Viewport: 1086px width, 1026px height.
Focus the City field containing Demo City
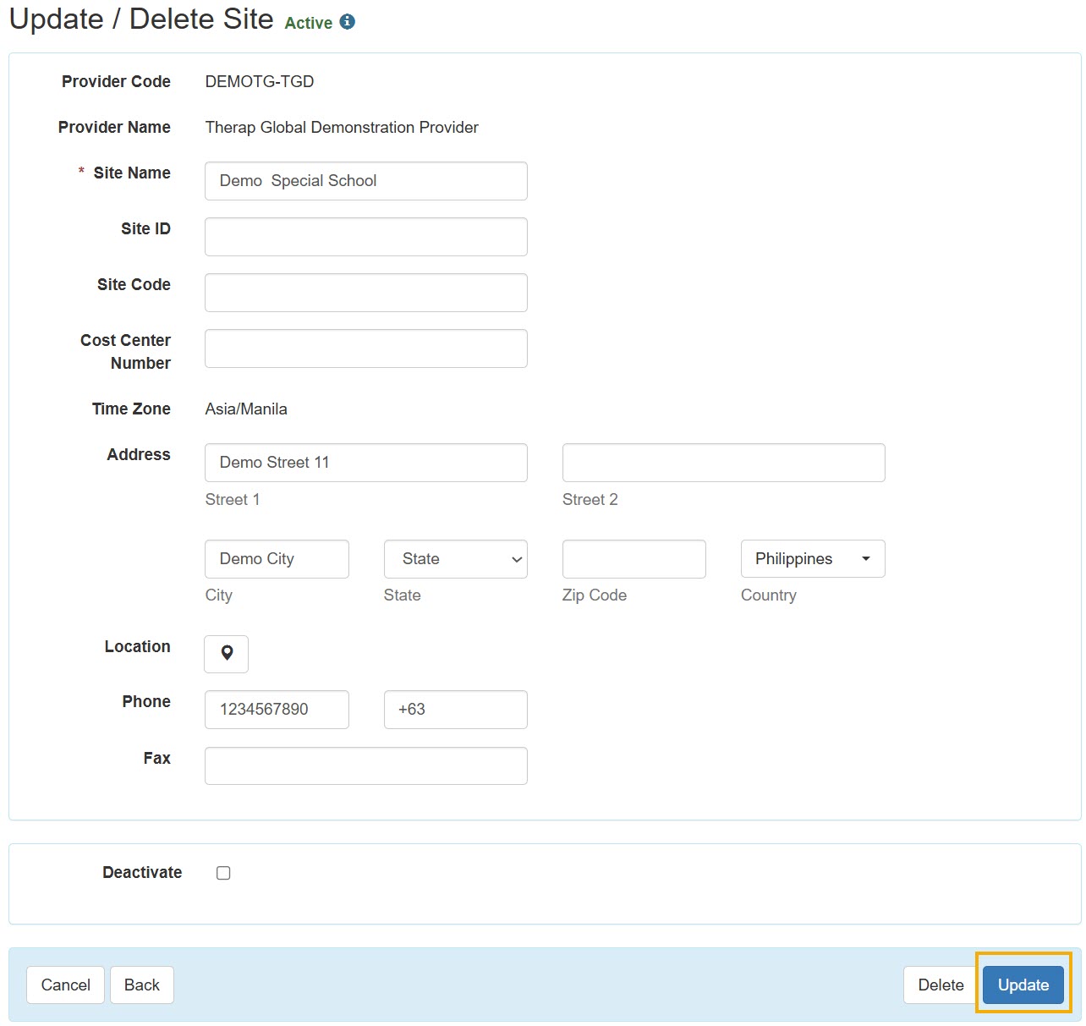click(277, 559)
